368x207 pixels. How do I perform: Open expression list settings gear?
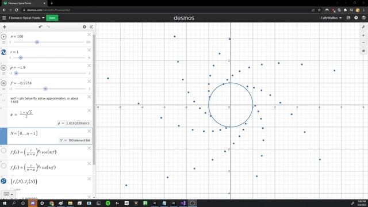[x=85, y=27]
